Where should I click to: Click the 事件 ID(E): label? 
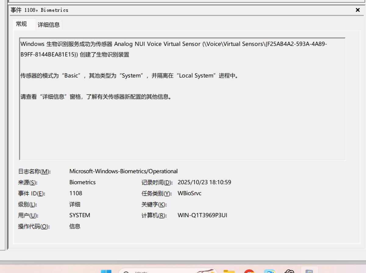(x=31, y=194)
